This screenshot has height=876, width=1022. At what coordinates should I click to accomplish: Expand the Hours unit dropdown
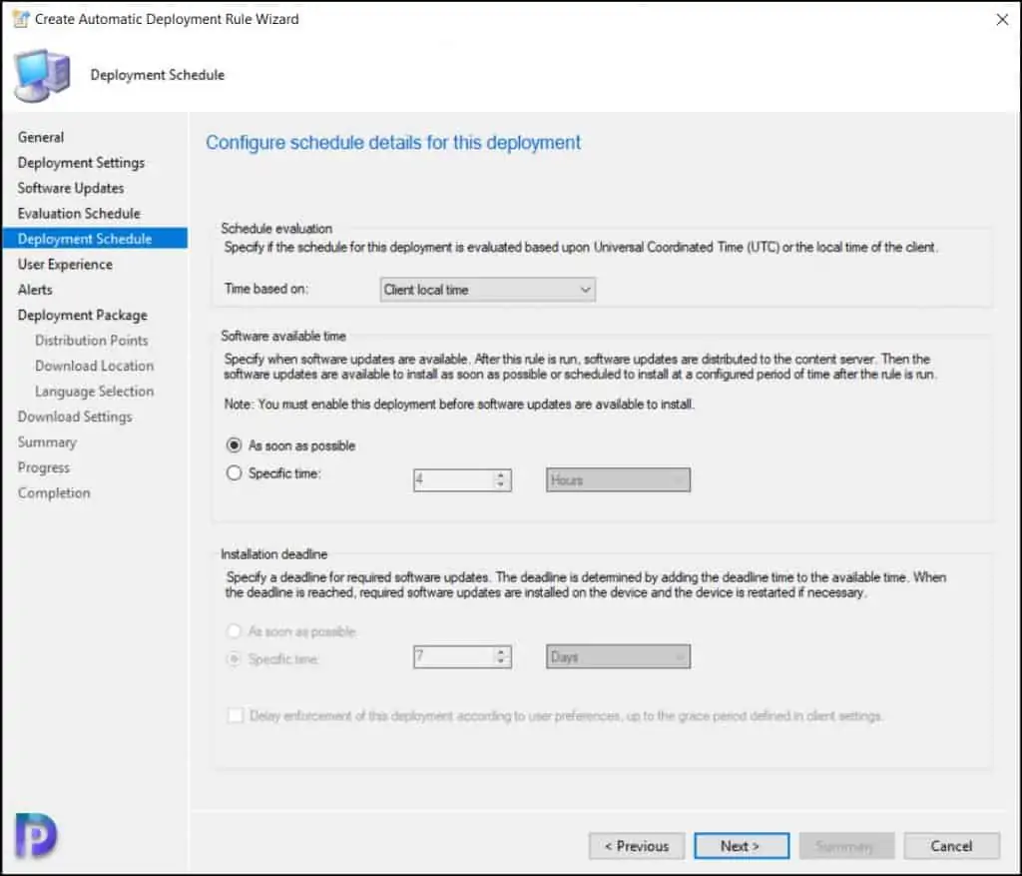618,480
